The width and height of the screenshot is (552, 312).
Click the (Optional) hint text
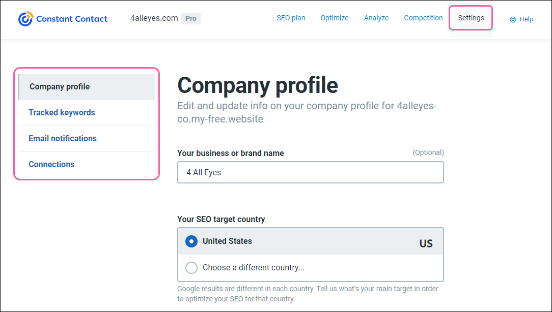click(428, 152)
